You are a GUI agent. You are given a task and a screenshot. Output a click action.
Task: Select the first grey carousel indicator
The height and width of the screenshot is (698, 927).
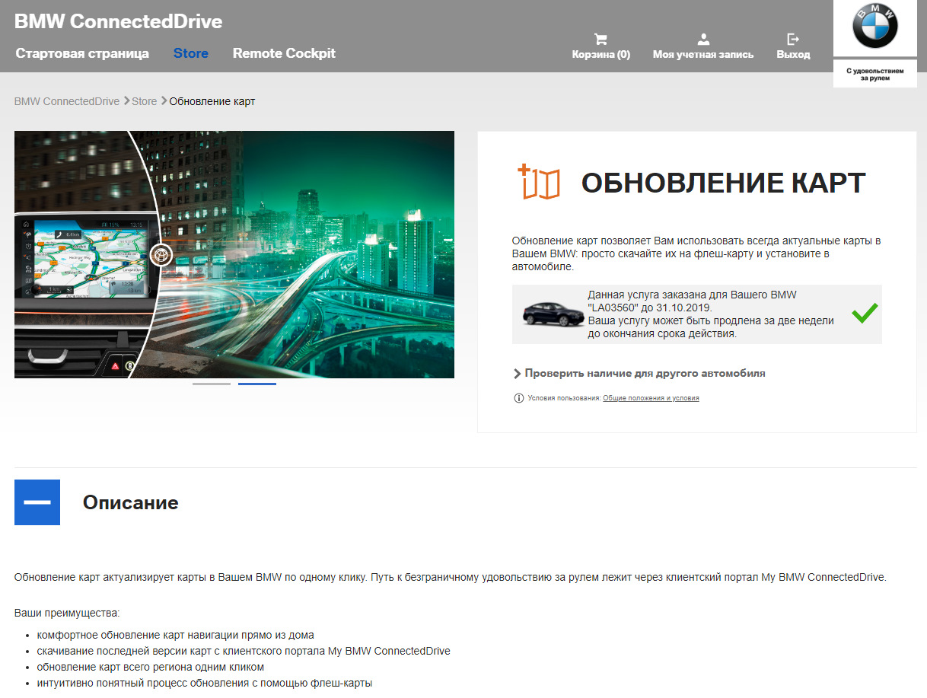click(x=212, y=384)
